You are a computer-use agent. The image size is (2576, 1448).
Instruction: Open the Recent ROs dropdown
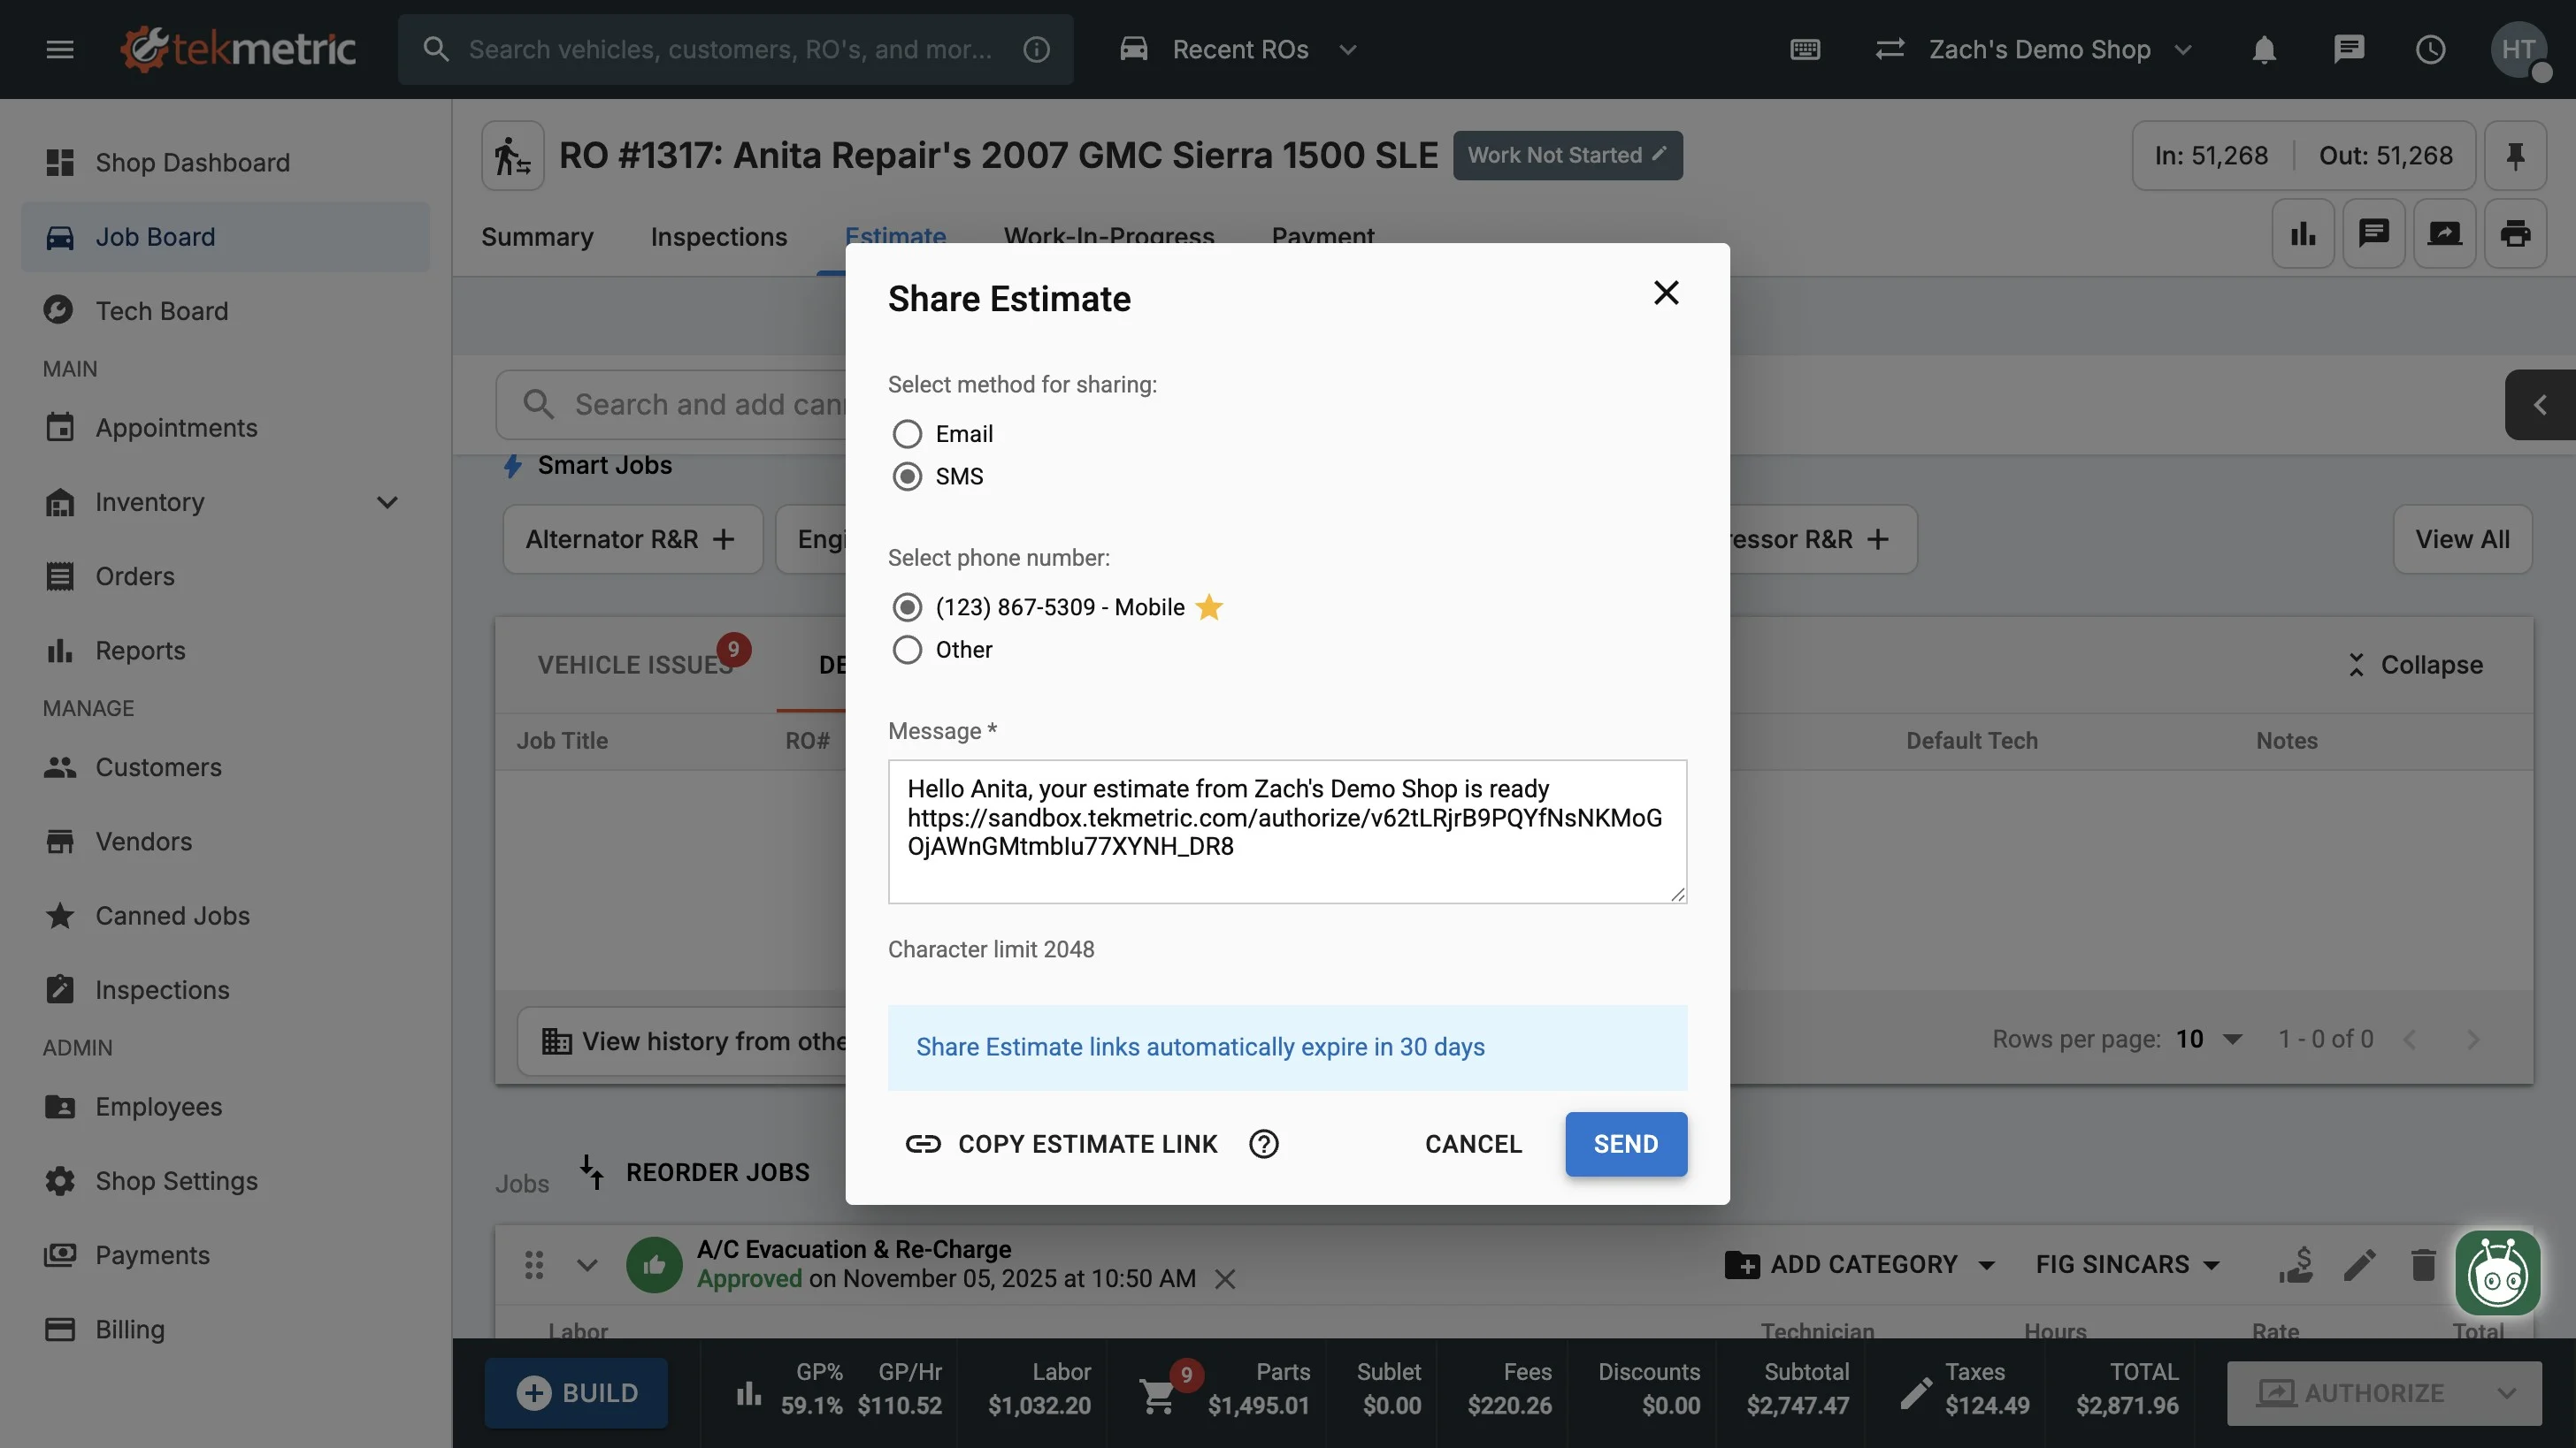point(1240,50)
